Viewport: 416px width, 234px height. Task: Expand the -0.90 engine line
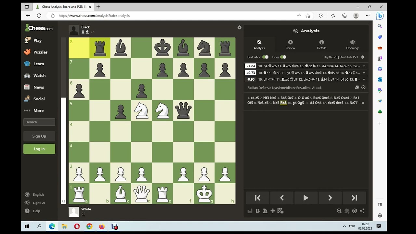tap(364, 79)
